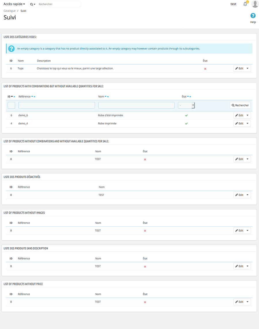This screenshot has width=259, height=329.
Task: Go to Catalogue breadcrumb link
Action: coord(9,11)
